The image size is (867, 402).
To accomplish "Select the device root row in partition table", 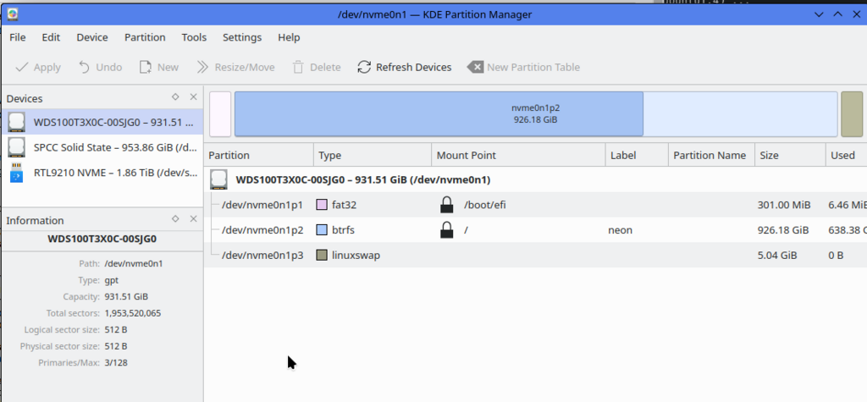I will pyautogui.click(x=535, y=179).
